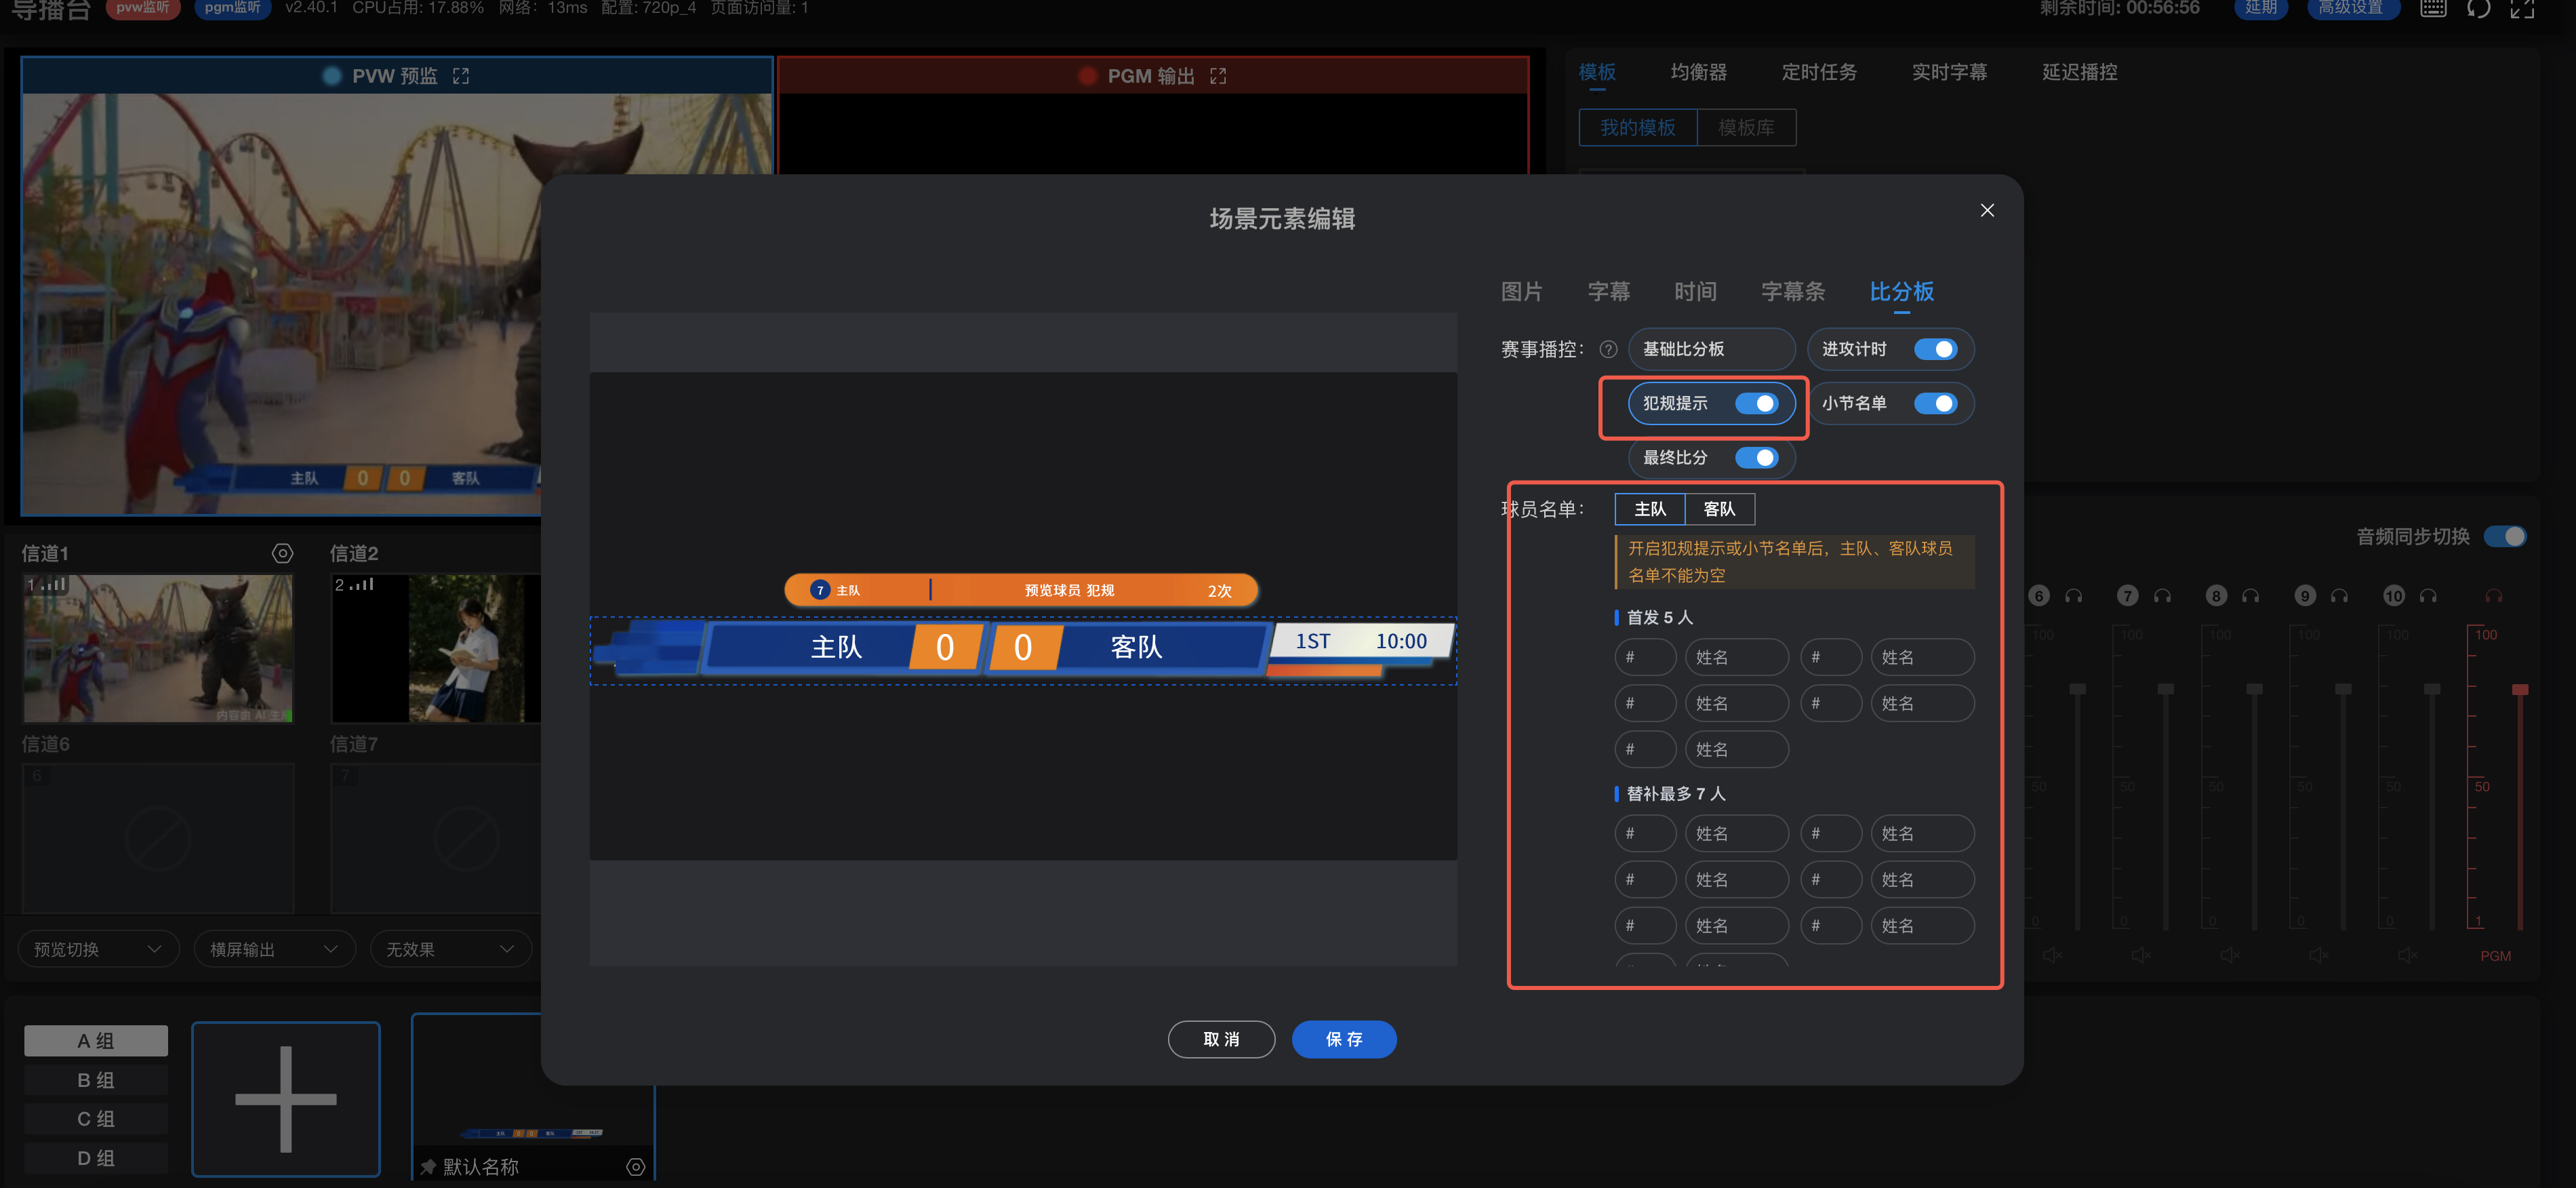Mute audio channel 6 speaker icon
The height and width of the screenshot is (1188, 2576).
tap(2052, 955)
